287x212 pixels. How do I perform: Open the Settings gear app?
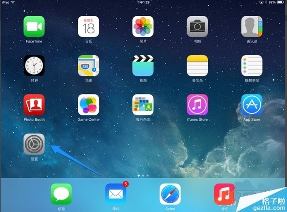coord(34,144)
